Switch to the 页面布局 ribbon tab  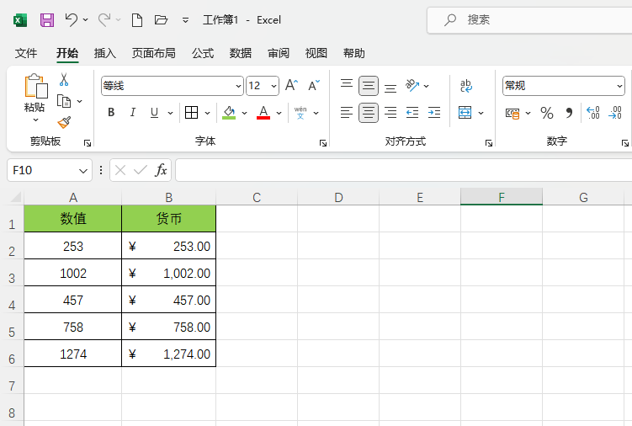[x=153, y=53]
